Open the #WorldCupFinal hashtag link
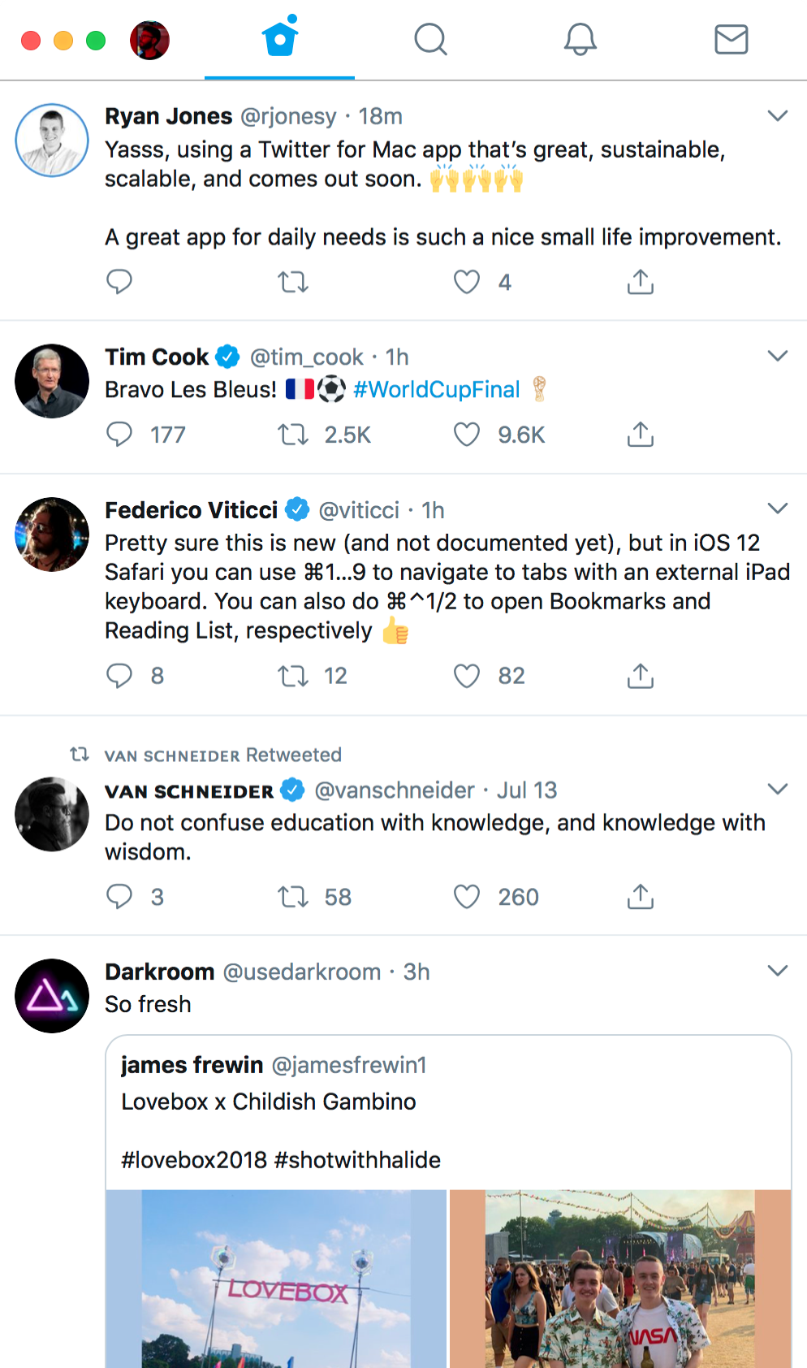Viewport: 807px width, 1368px height. coord(437,390)
